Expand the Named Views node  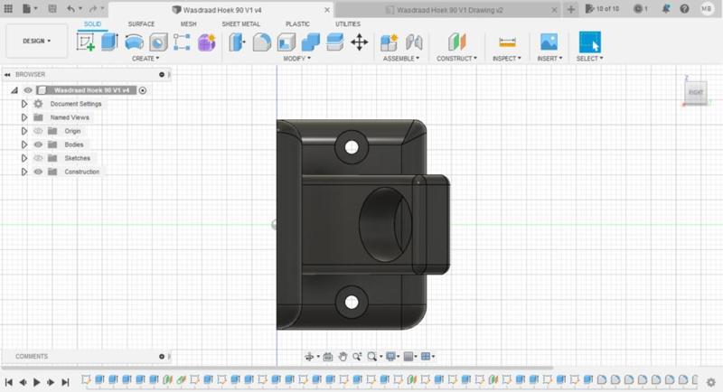point(24,117)
